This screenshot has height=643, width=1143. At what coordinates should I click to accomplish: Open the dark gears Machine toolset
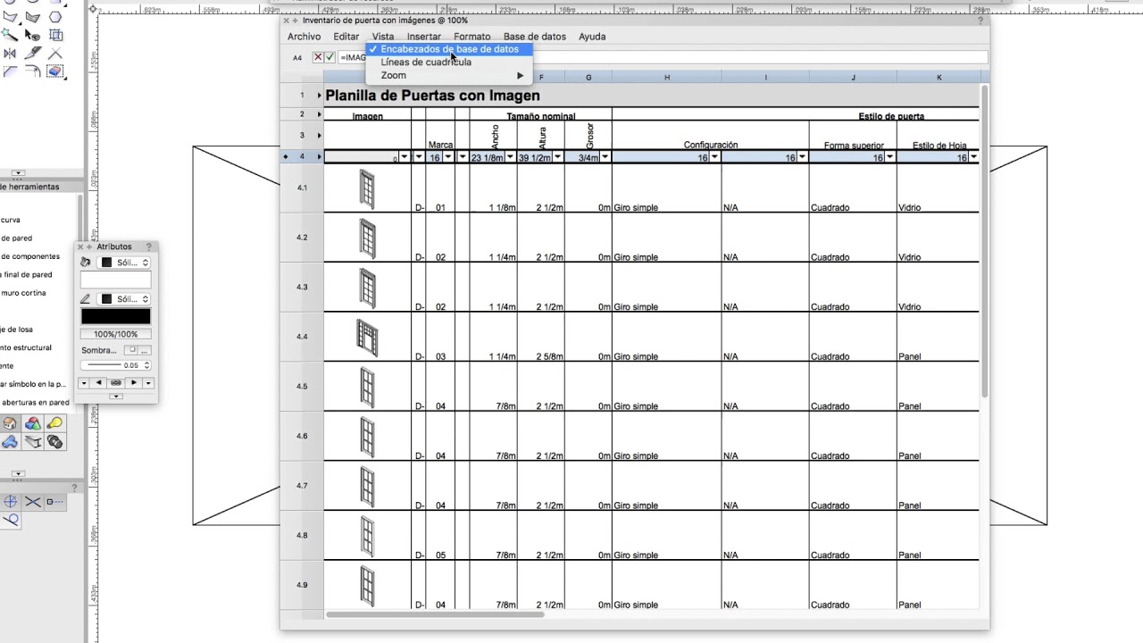coord(55,442)
